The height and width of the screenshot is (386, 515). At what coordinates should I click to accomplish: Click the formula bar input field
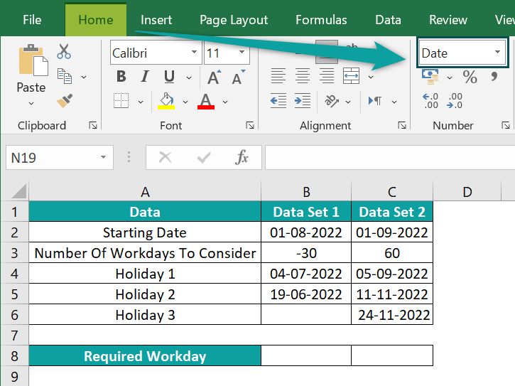click(x=390, y=158)
